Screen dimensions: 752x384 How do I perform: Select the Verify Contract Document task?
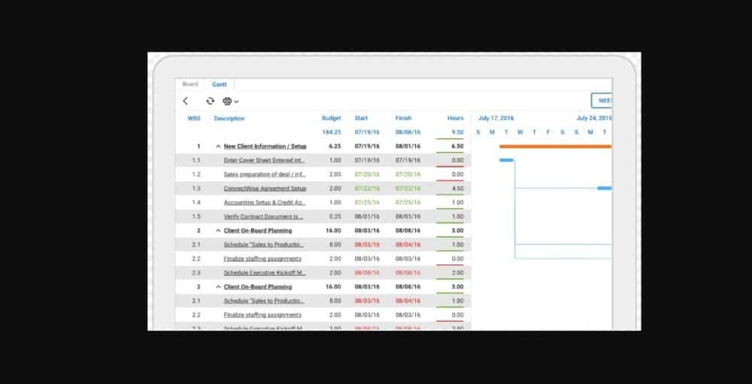(263, 216)
